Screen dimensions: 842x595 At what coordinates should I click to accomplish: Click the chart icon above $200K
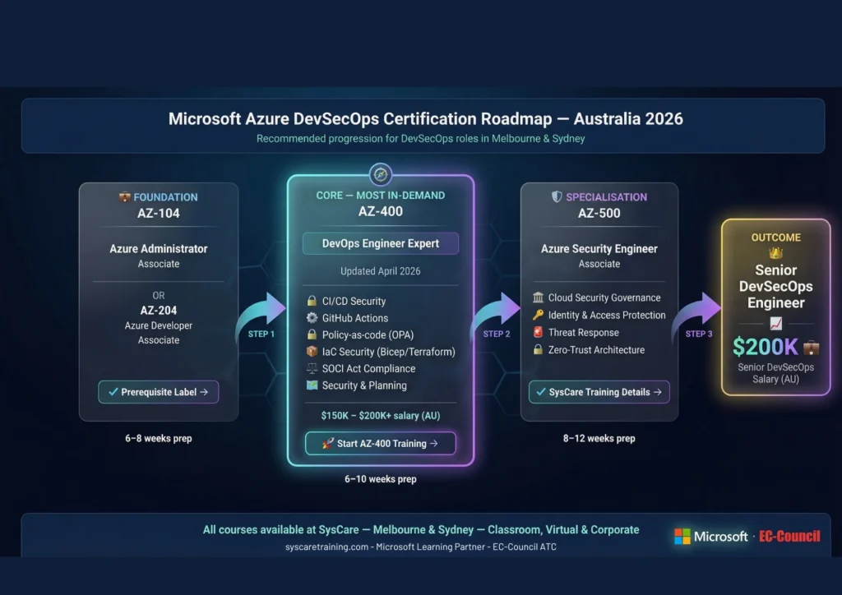coord(776,324)
